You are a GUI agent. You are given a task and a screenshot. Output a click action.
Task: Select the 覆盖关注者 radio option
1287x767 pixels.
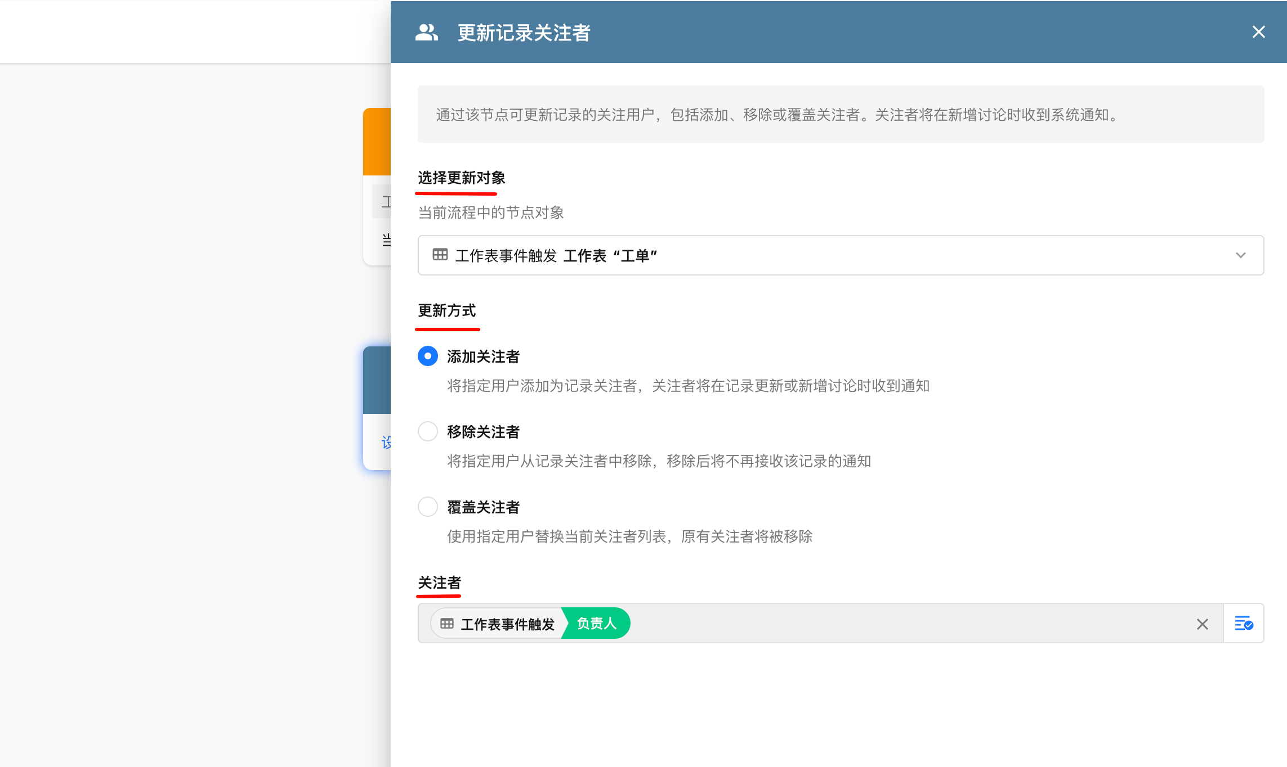click(x=428, y=507)
